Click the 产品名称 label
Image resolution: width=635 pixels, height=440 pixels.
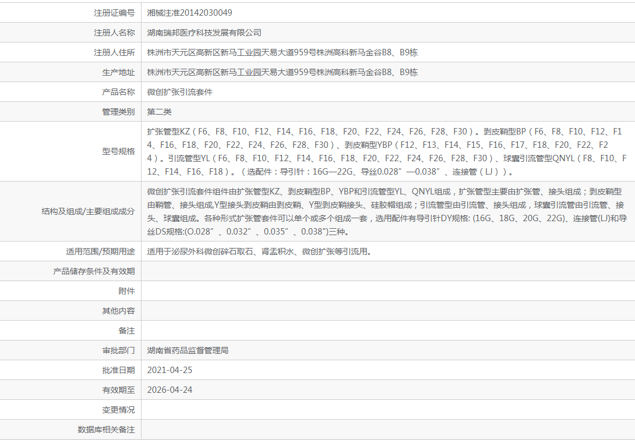tap(118, 92)
